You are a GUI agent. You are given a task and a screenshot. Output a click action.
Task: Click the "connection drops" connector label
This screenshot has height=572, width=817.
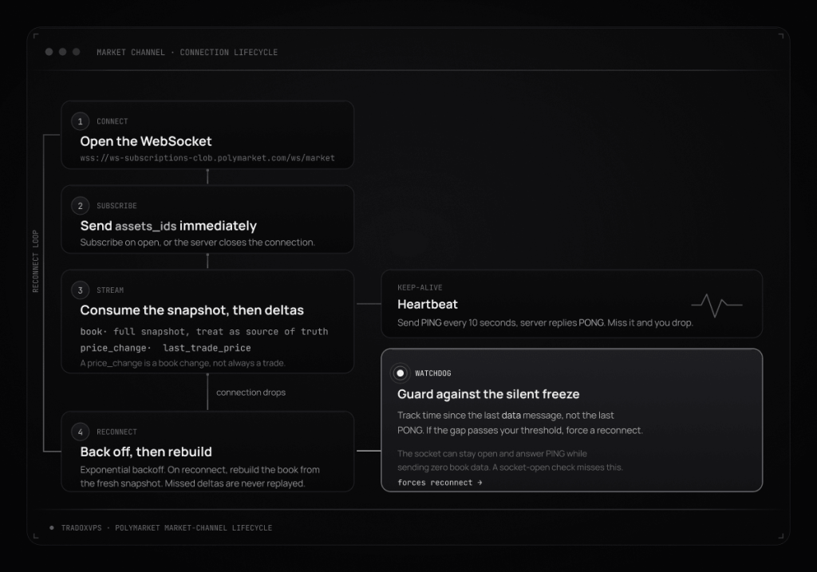tap(251, 393)
